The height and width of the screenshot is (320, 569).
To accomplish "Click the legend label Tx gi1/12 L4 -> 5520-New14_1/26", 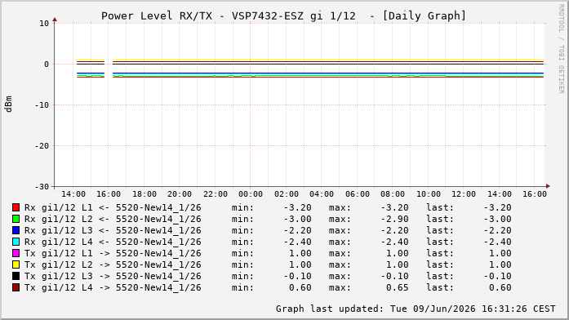I will (113, 287).
